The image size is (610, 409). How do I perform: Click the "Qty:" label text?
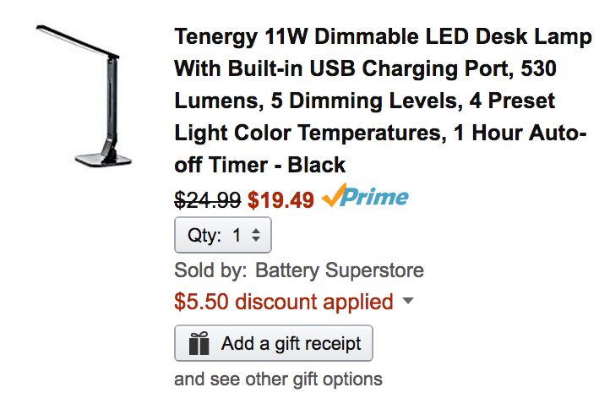pyautogui.click(x=204, y=235)
